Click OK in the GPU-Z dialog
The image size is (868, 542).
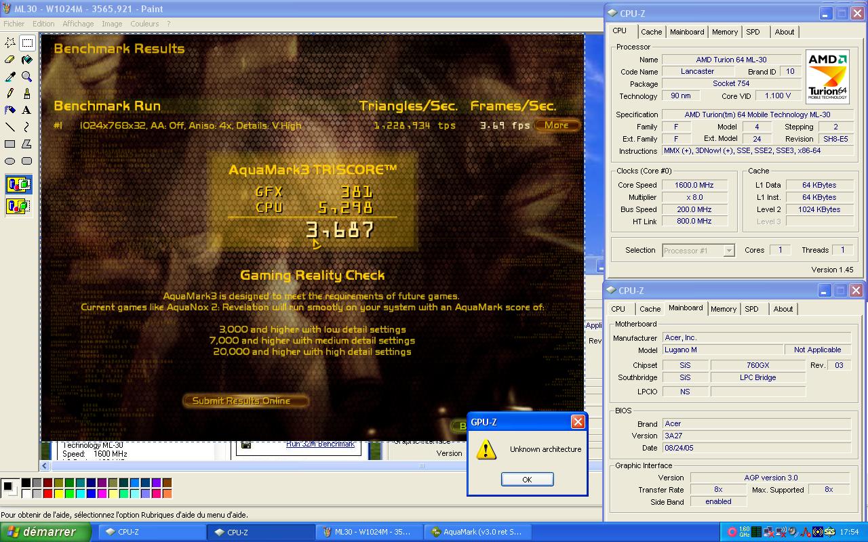coord(527,479)
